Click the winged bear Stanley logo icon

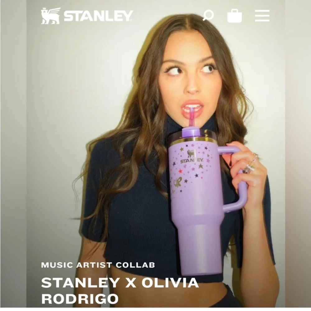[x=51, y=16]
